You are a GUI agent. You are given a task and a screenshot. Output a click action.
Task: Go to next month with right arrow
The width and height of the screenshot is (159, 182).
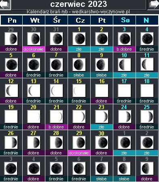(153, 4)
